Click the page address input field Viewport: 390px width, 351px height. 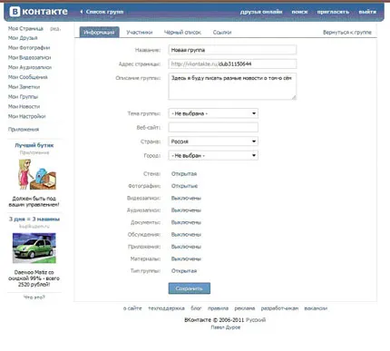[232, 63]
